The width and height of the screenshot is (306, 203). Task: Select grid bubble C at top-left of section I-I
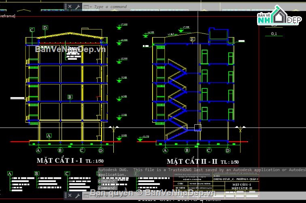click(x=32, y=29)
